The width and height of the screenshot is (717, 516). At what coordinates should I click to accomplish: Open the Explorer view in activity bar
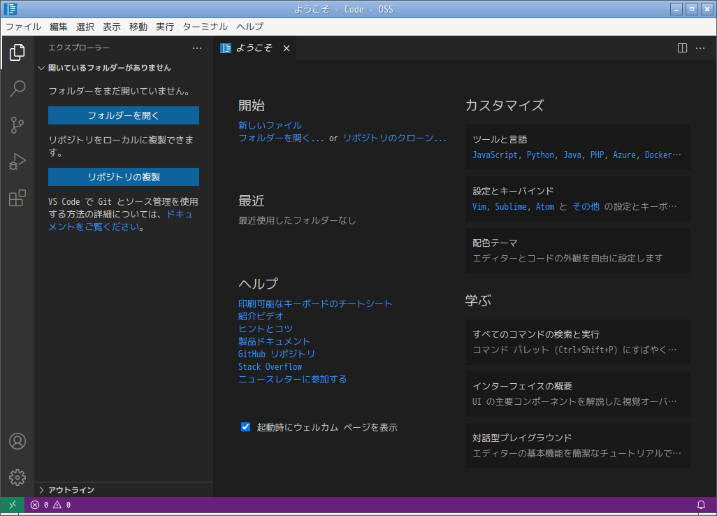[x=17, y=52]
